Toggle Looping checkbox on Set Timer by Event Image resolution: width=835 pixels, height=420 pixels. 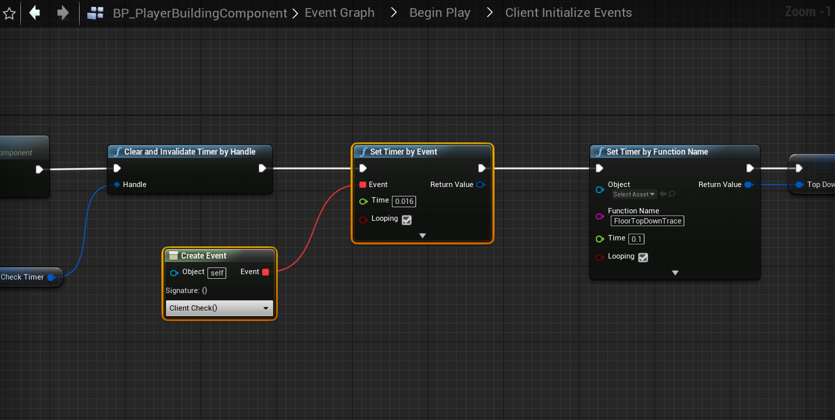pyautogui.click(x=407, y=219)
